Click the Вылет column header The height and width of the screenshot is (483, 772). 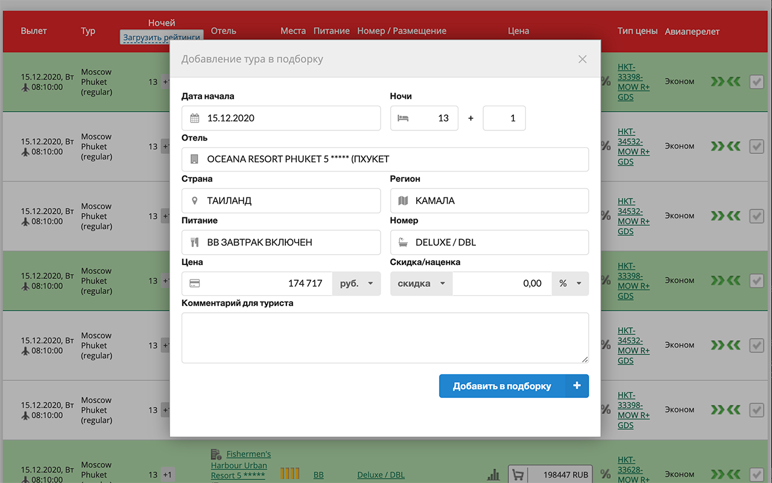coord(34,31)
